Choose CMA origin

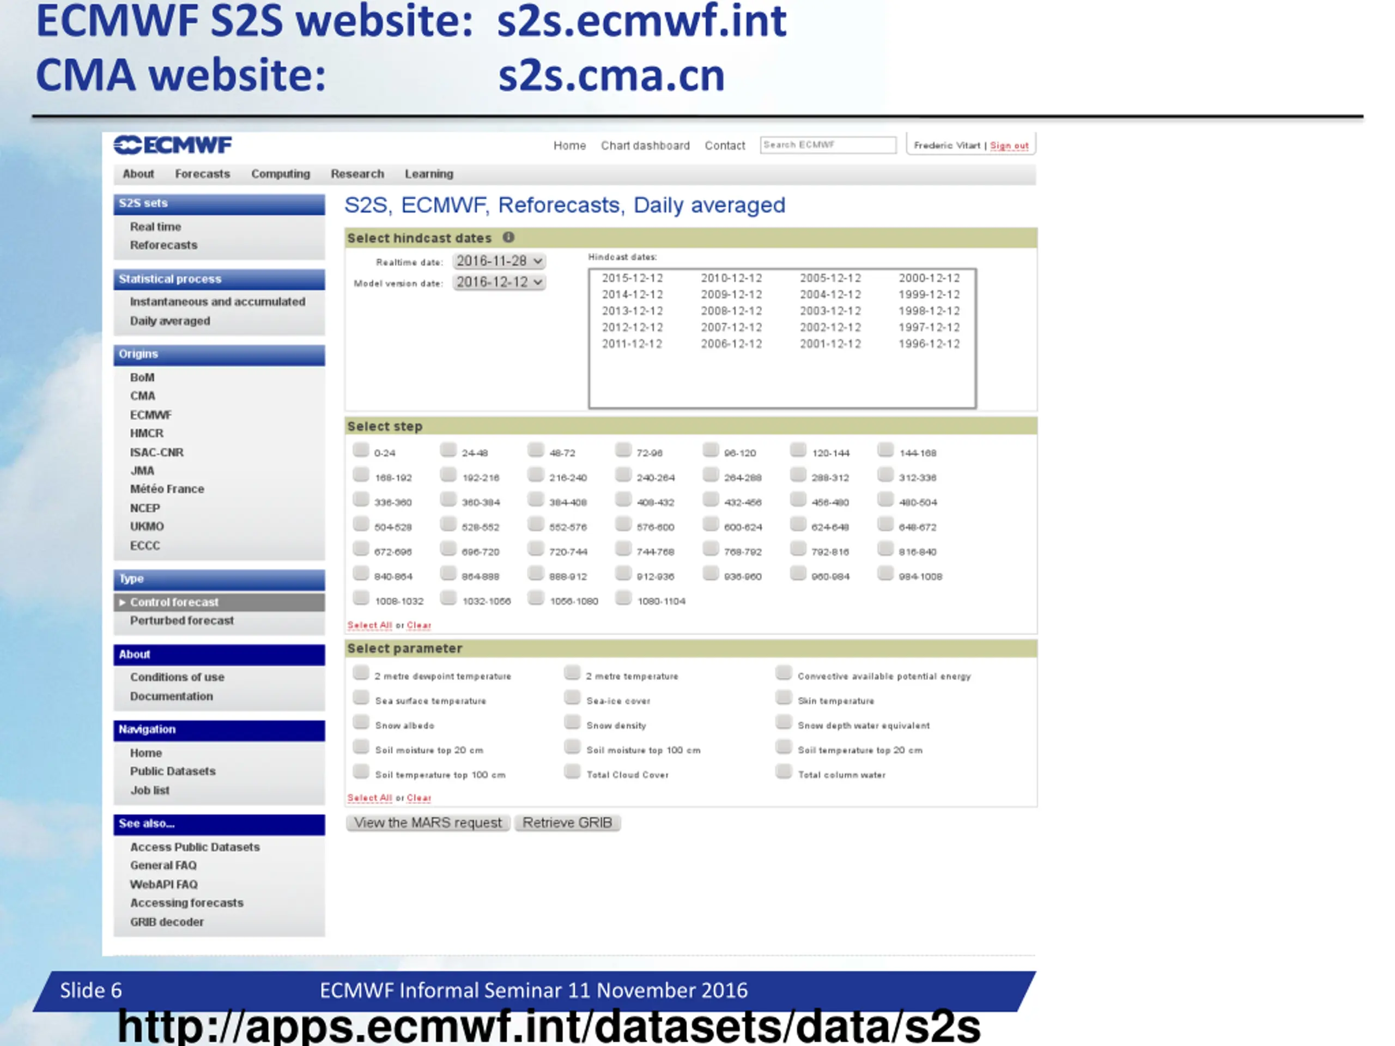click(143, 396)
